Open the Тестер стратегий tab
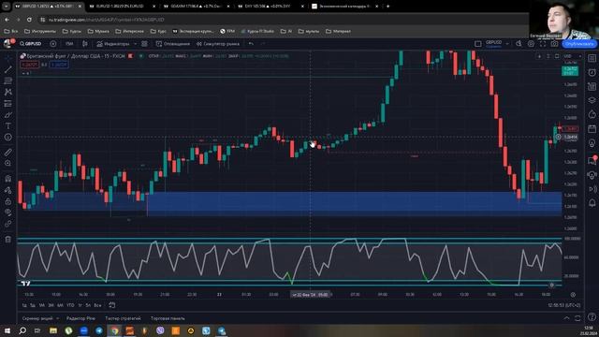Image resolution: width=599 pixels, height=337 pixels. (123, 318)
